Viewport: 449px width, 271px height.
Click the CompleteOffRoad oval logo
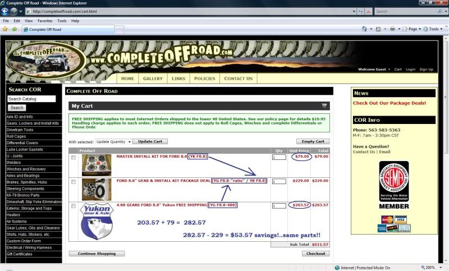click(x=47, y=61)
